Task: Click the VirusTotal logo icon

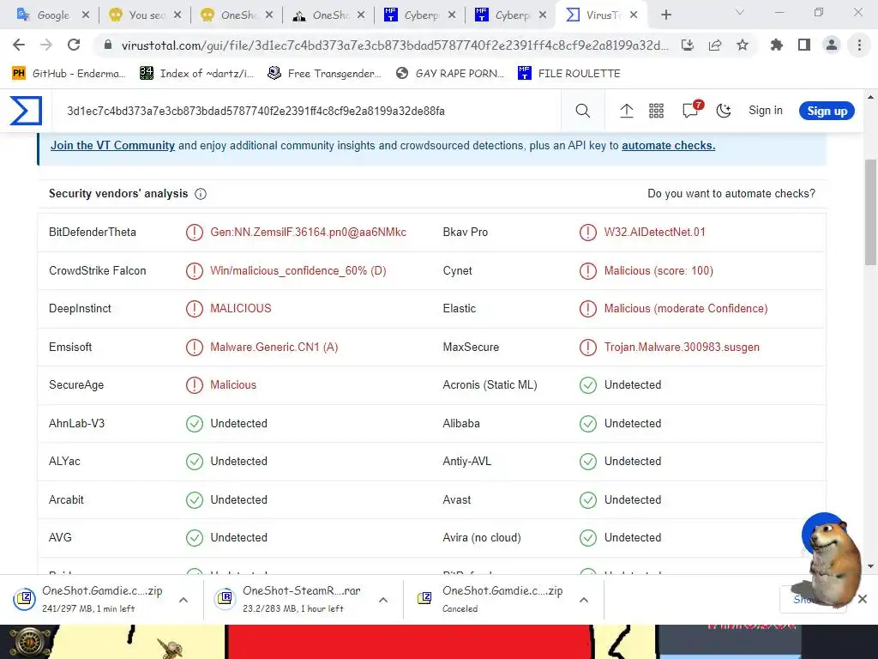Action: click(26, 111)
